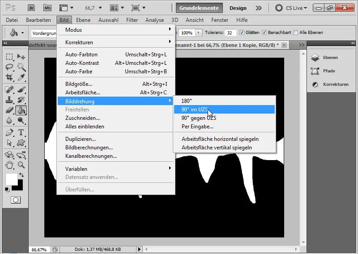Open the opacity 100% slider arrow
This screenshot has width=358, height=254.
tap(198, 33)
